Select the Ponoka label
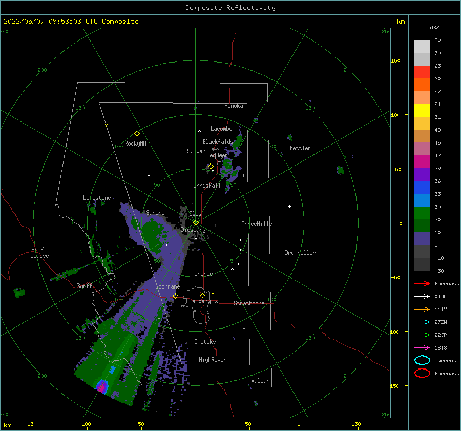 (x=234, y=106)
